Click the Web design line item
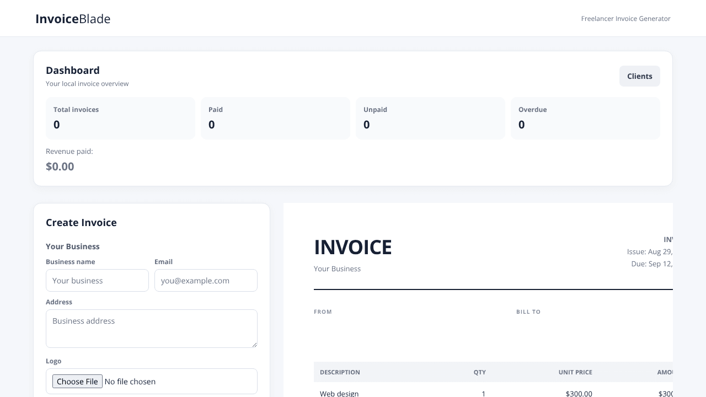Screen dimensions: 706x397 (x=339, y=394)
